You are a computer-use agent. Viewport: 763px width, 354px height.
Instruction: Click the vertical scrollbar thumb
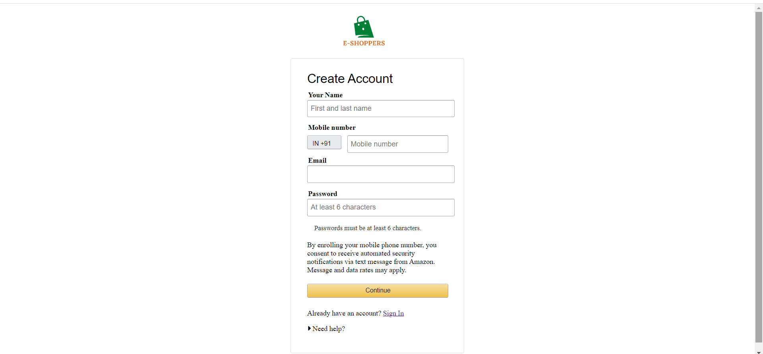pyautogui.click(x=759, y=177)
